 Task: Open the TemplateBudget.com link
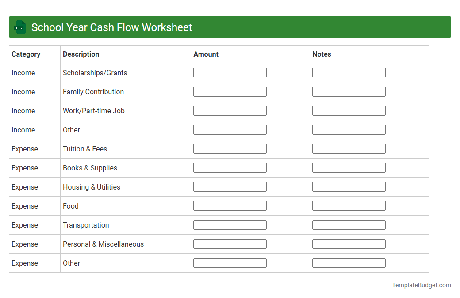pyautogui.click(x=422, y=285)
